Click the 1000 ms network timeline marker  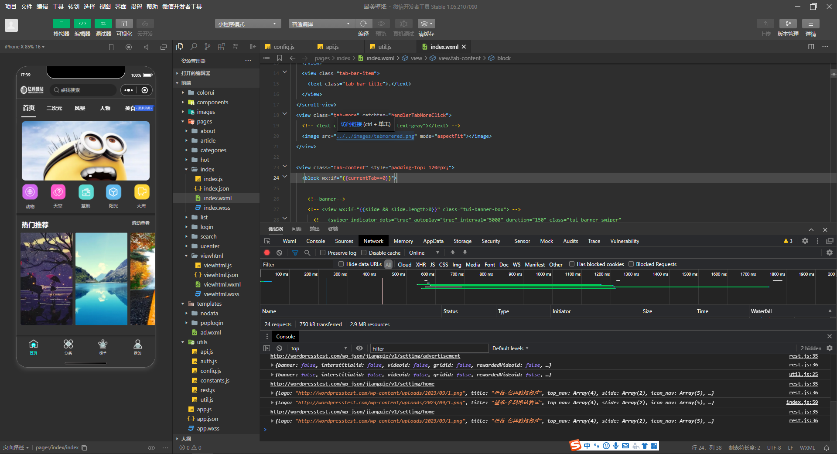[543, 274]
